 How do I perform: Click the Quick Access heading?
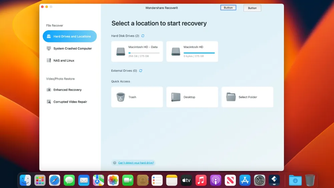click(120, 81)
